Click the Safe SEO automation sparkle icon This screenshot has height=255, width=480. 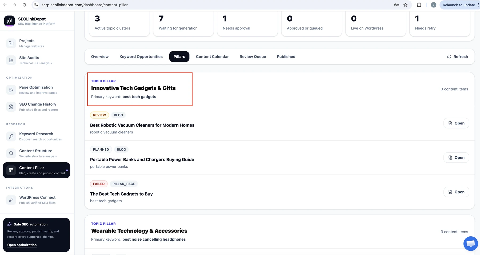[10, 224]
